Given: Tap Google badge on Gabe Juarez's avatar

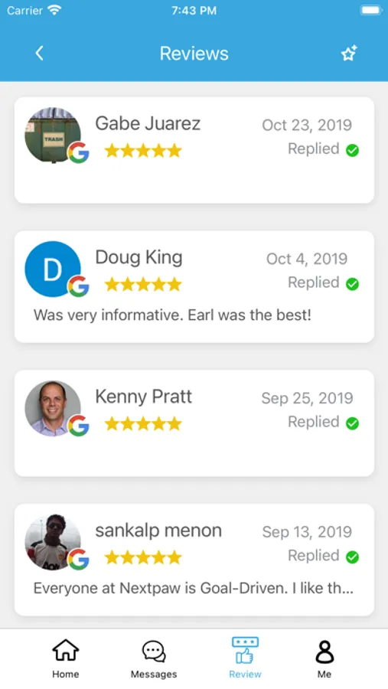Looking at the screenshot, I should click(78, 152).
